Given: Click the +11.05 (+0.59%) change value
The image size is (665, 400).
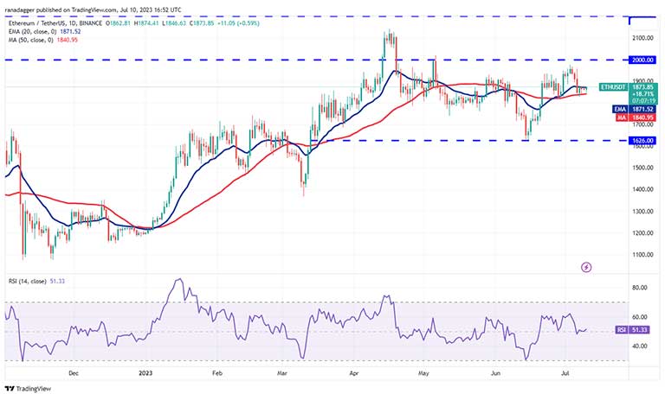Looking at the screenshot, I should 238,23.
